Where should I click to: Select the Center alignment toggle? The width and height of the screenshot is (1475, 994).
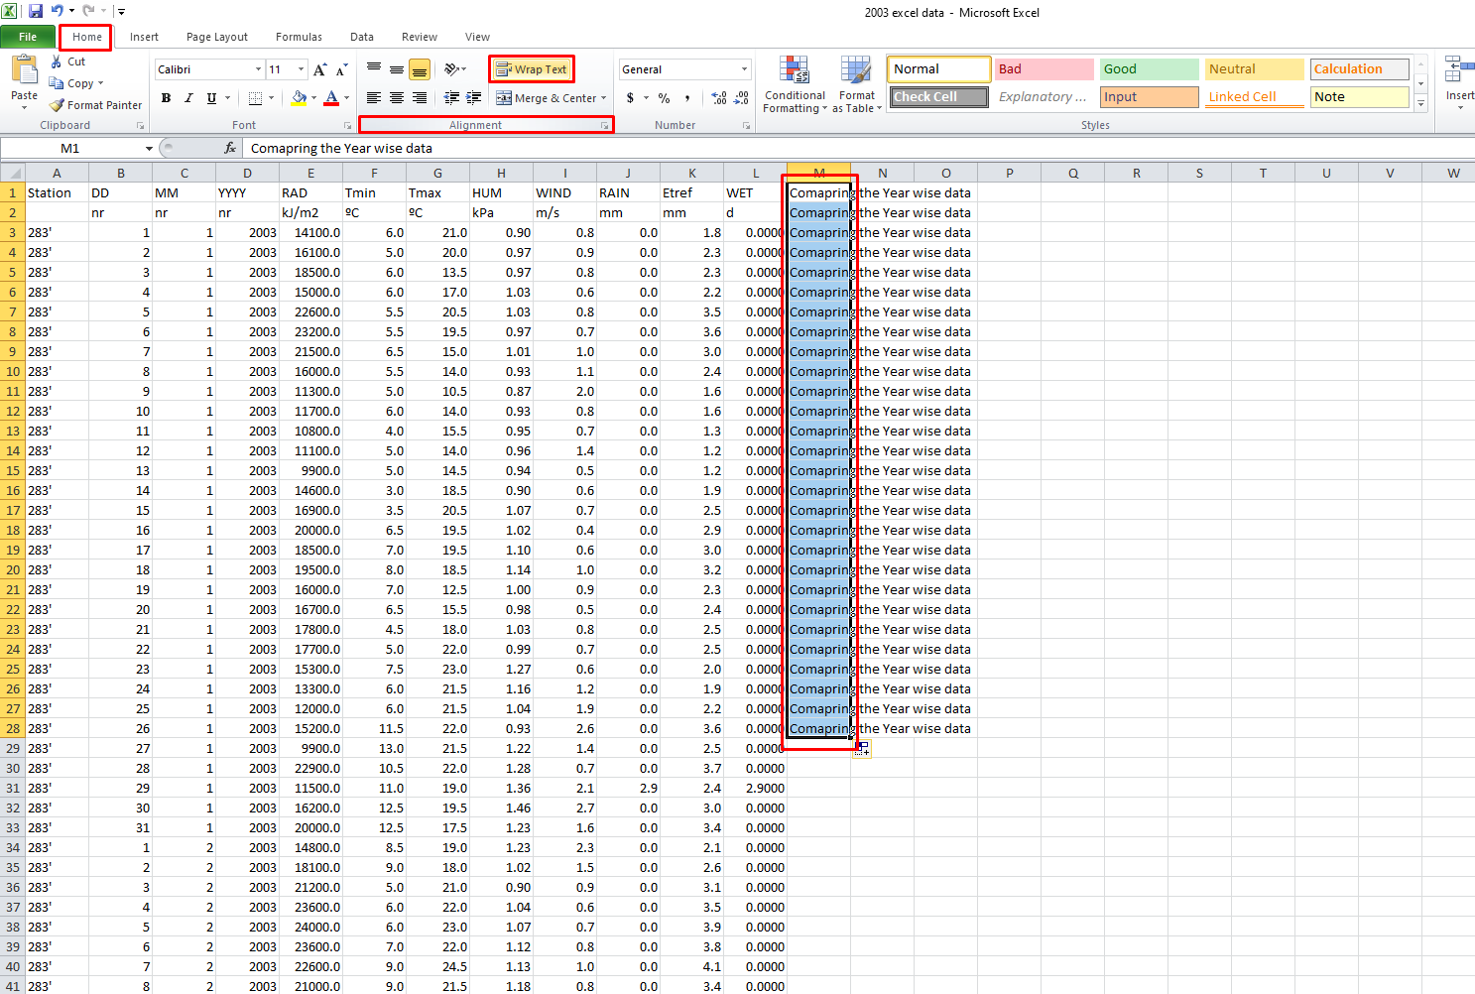396,97
